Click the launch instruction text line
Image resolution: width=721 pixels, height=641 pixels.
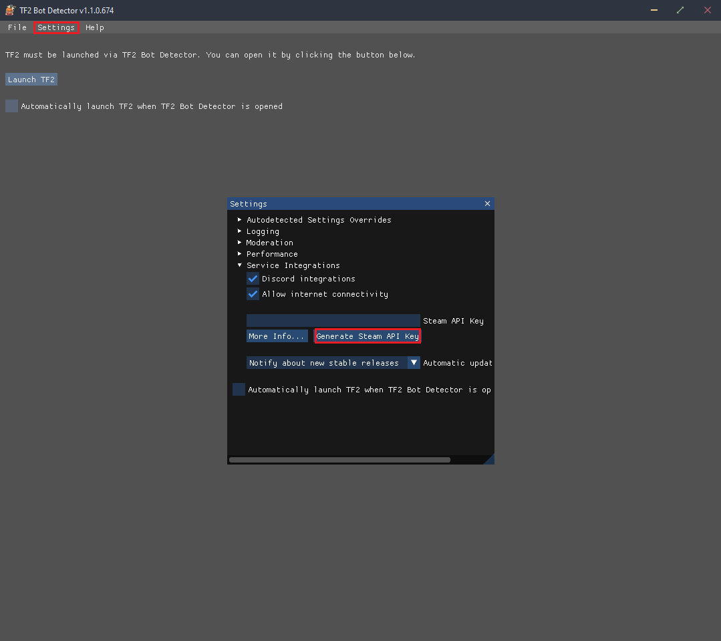[x=210, y=55]
